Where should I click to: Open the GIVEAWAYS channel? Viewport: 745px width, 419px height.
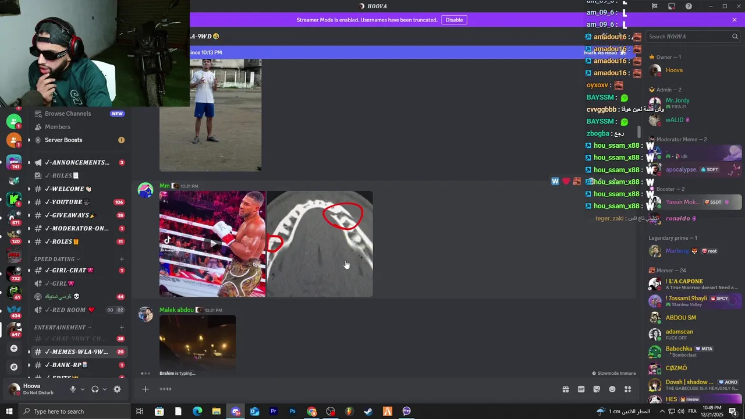pos(79,215)
